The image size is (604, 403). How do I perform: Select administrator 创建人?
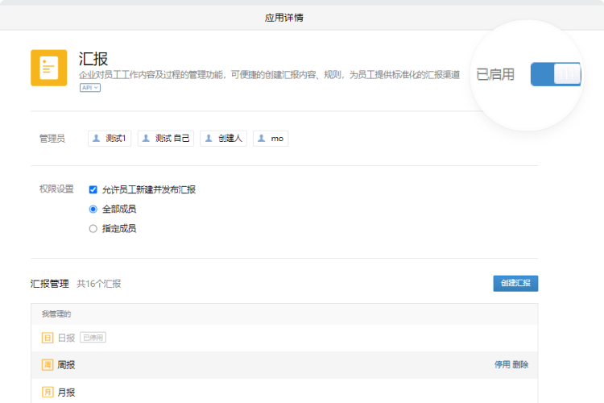(x=223, y=139)
